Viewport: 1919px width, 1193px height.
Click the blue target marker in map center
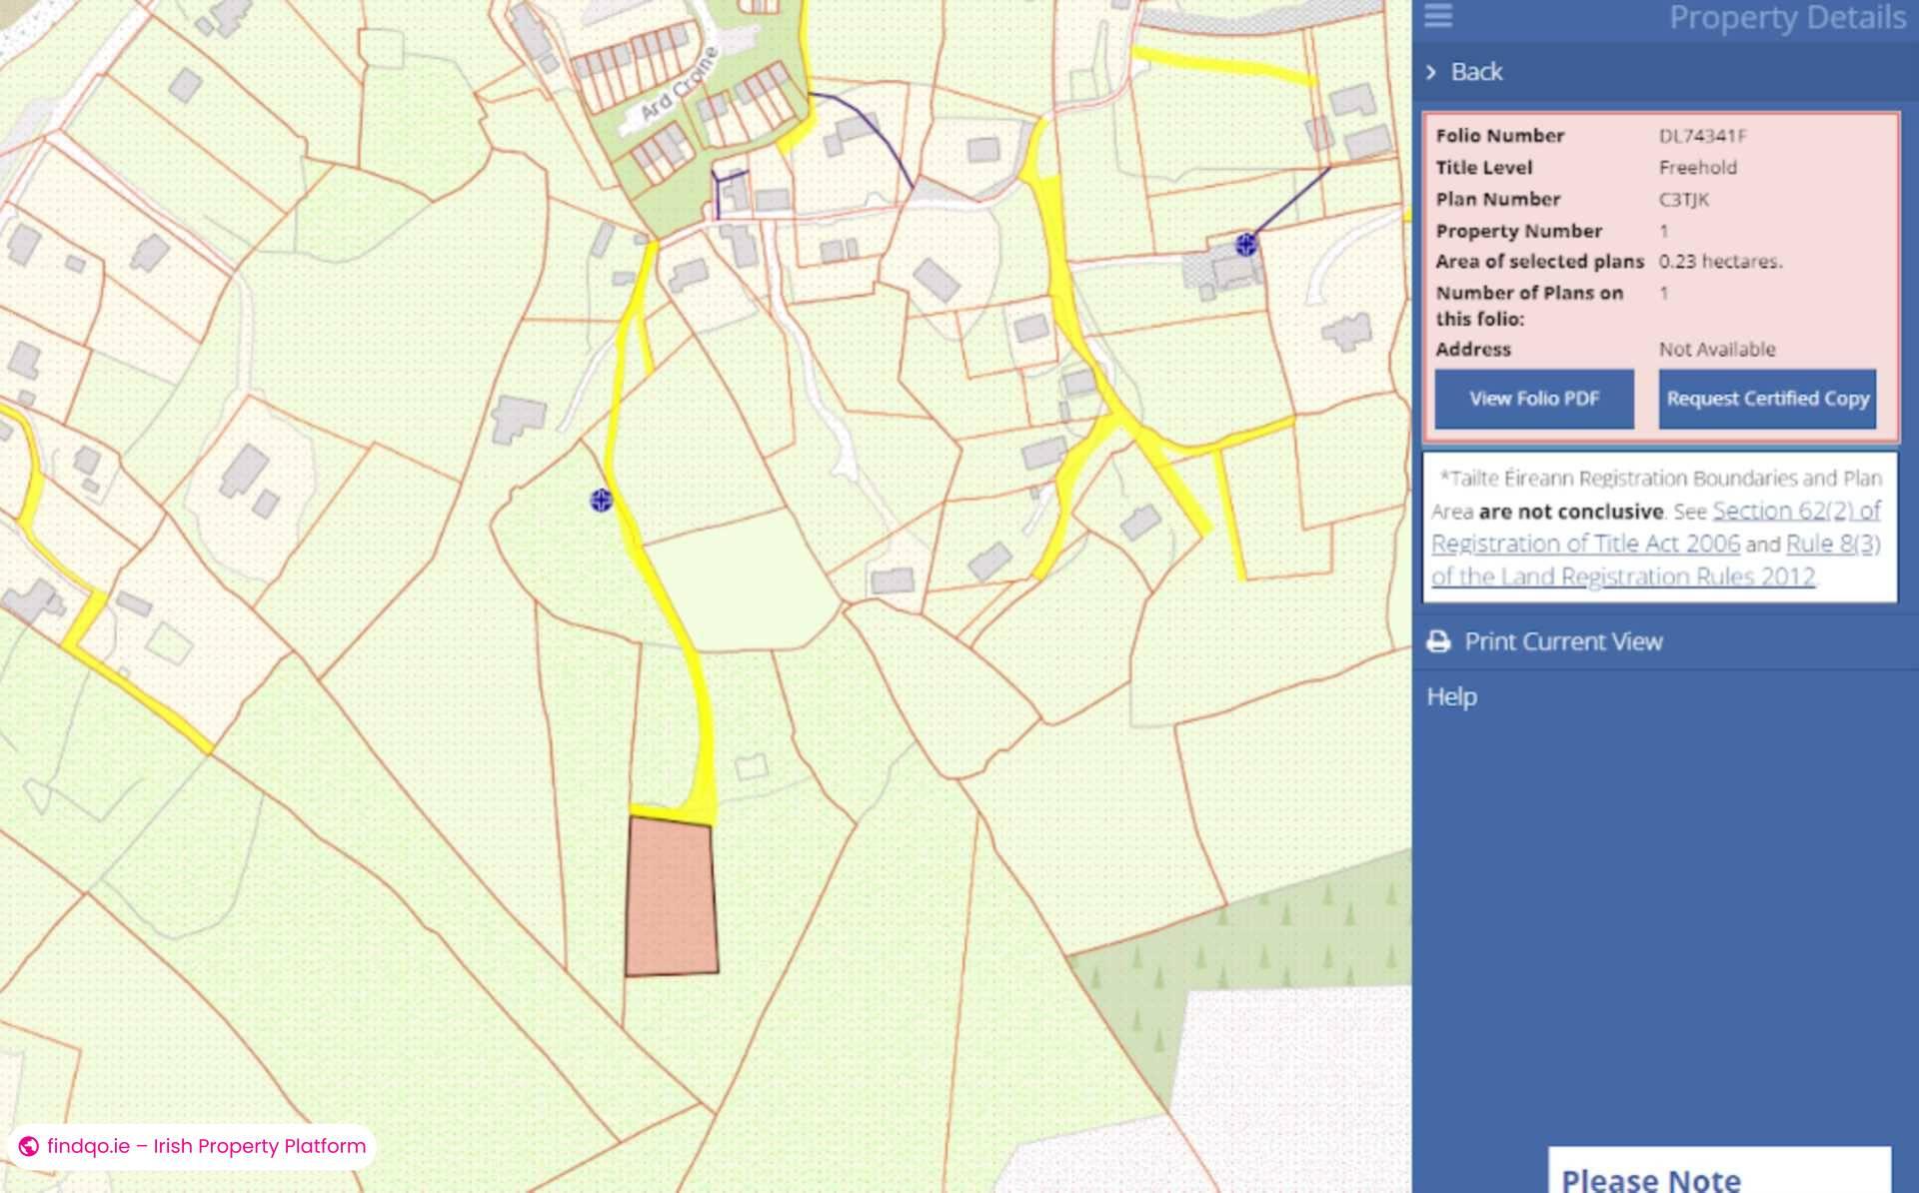[x=600, y=502]
